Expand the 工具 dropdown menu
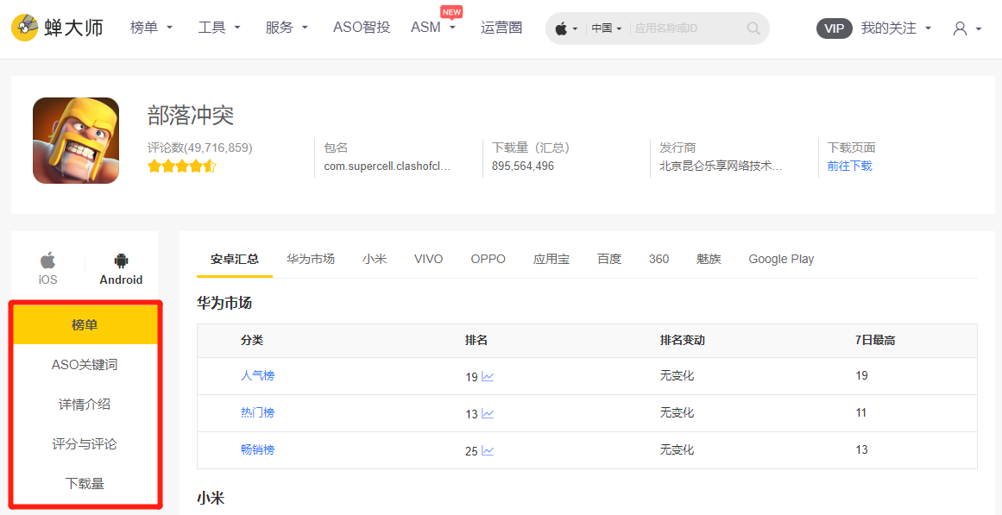Viewport: 1002px width, 515px height. [x=219, y=28]
